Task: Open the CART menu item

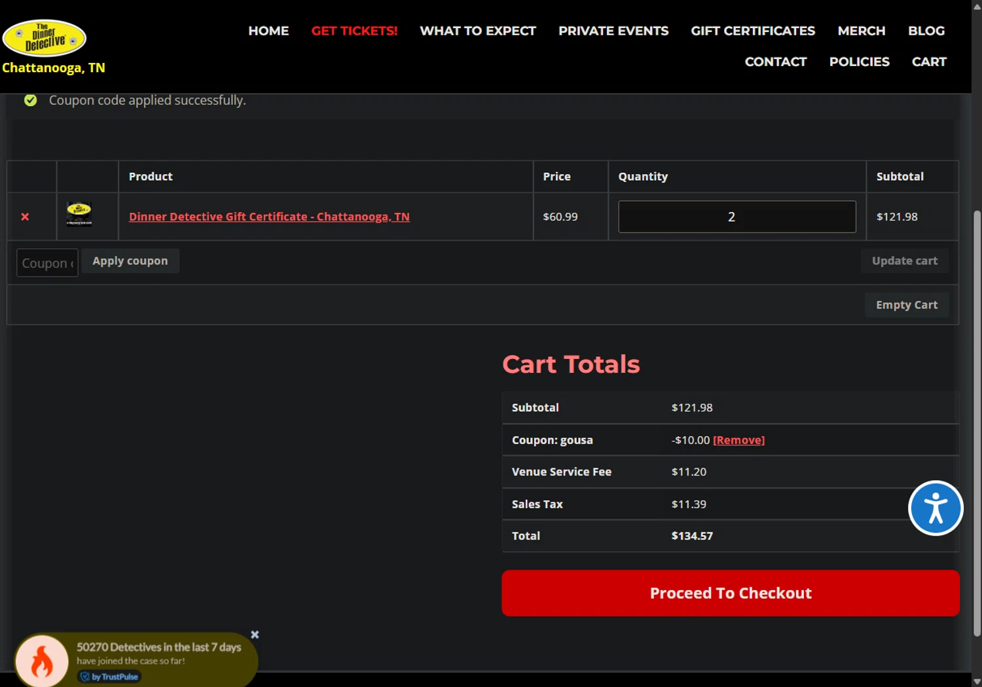Action: coord(929,62)
